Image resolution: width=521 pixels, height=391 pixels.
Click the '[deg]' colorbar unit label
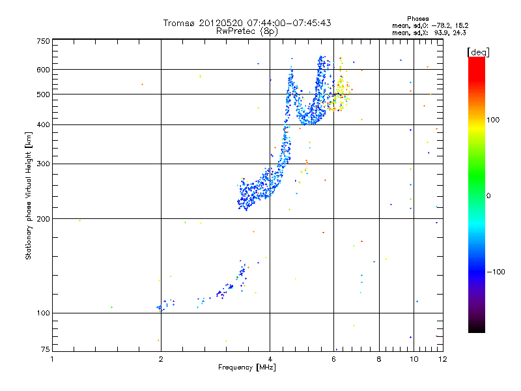click(x=478, y=52)
